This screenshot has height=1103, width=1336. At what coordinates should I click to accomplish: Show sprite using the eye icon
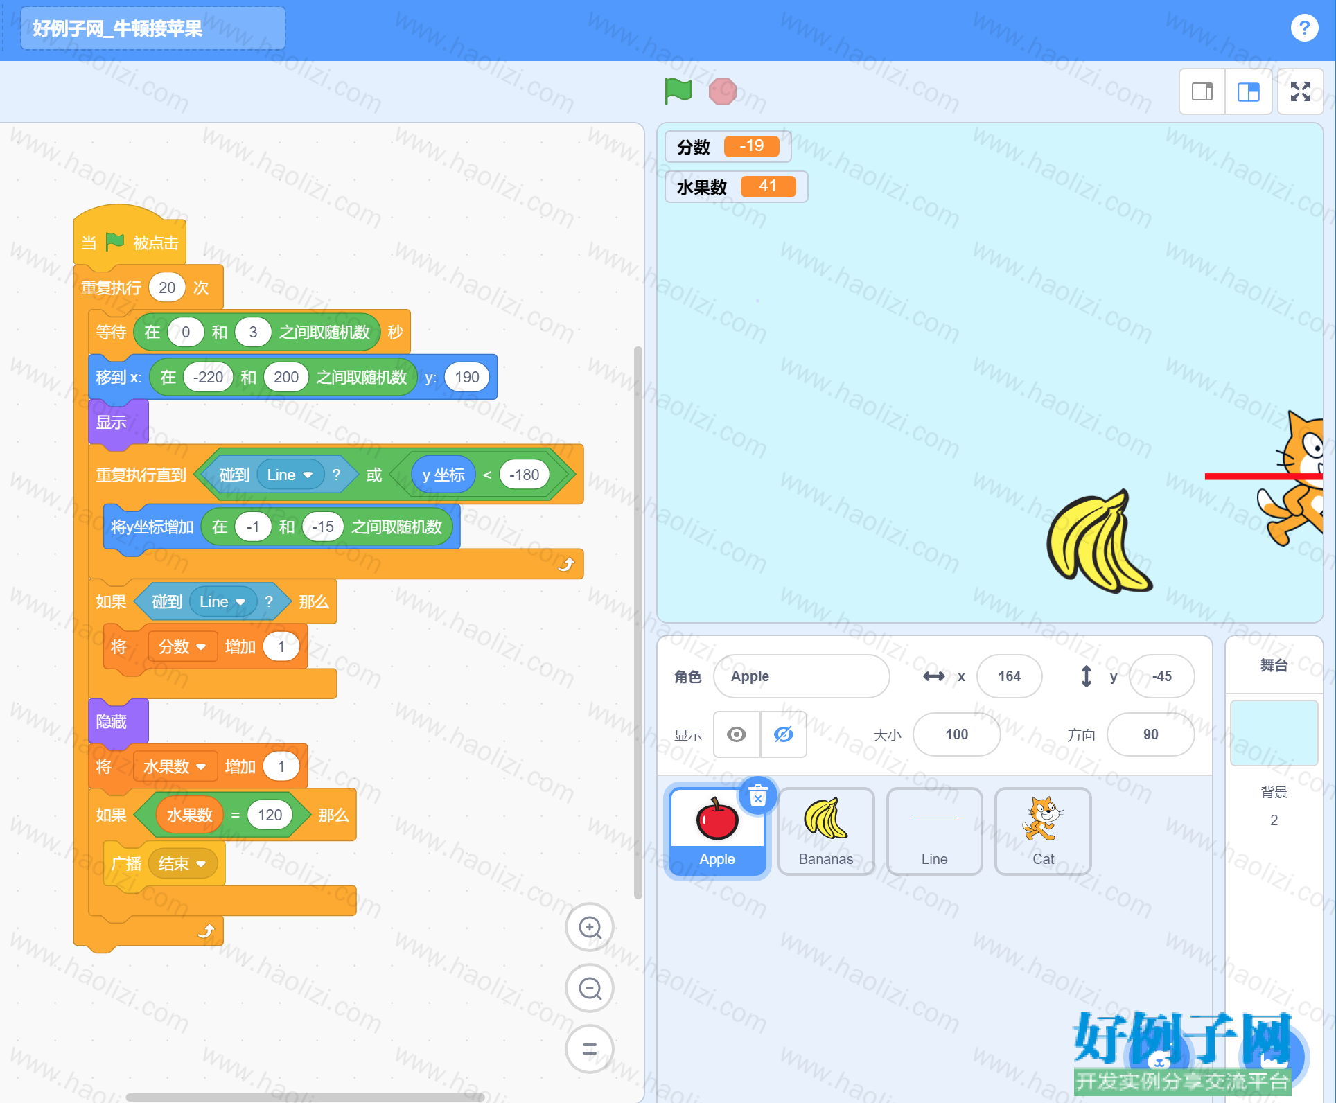[x=737, y=734]
